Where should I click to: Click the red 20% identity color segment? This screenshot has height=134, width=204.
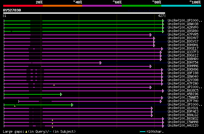tap(23, 6)
